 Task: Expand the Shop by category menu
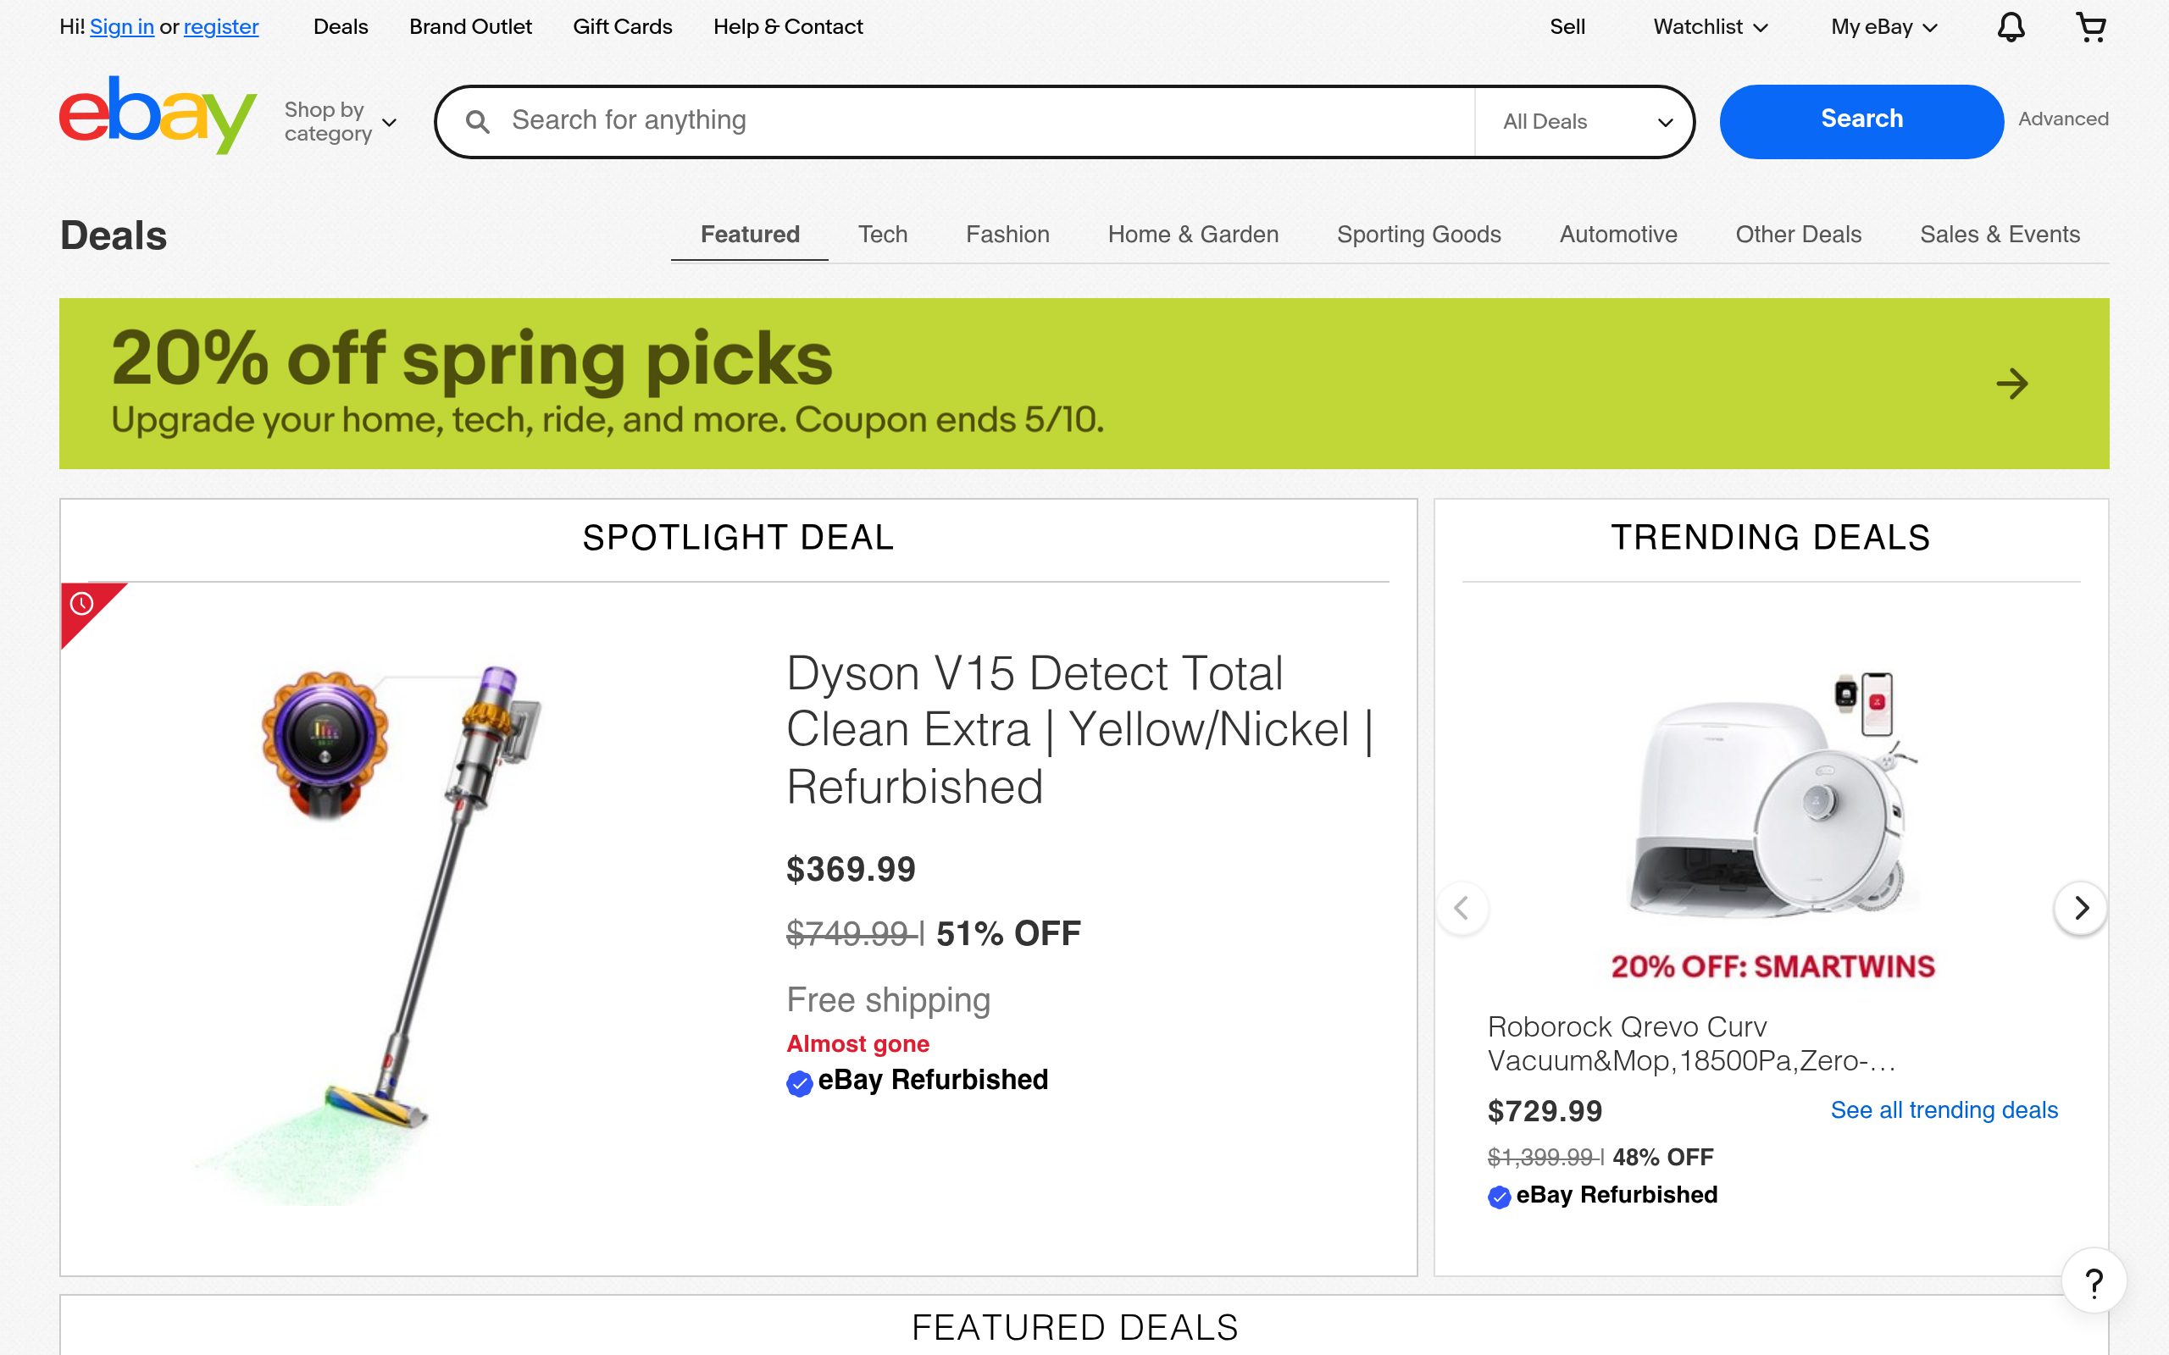point(340,122)
